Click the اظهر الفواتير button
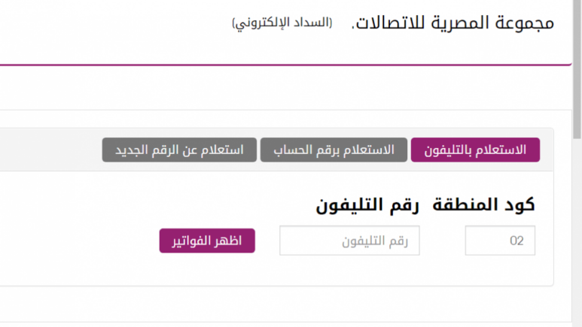Image resolution: width=582 pixels, height=327 pixels. point(207,241)
